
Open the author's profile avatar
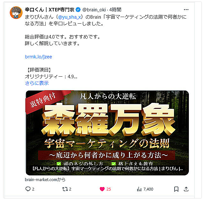[16, 13]
